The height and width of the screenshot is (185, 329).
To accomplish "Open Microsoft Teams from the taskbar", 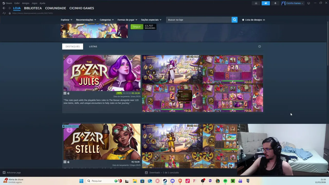I will (240, 181).
